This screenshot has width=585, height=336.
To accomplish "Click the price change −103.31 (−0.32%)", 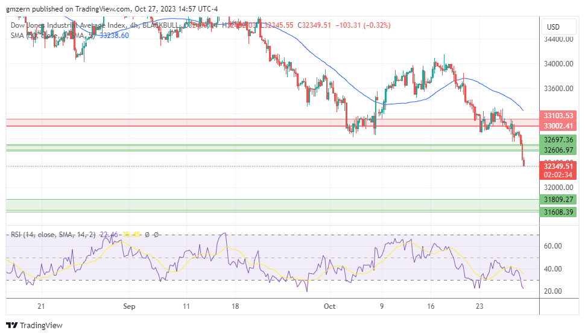I will pyautogui.click(x=363, y=25).
